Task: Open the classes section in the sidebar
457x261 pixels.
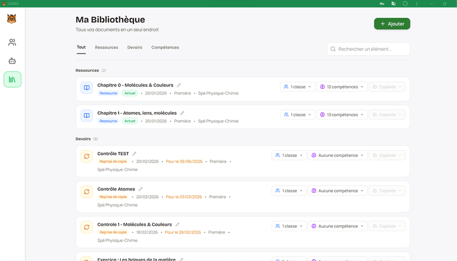Action: pos(12,42)
